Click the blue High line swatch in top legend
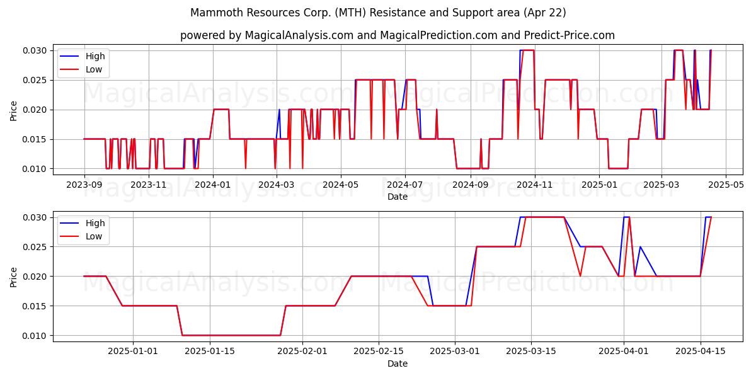Viewport: 756px width, 378px height. [71, 57]
